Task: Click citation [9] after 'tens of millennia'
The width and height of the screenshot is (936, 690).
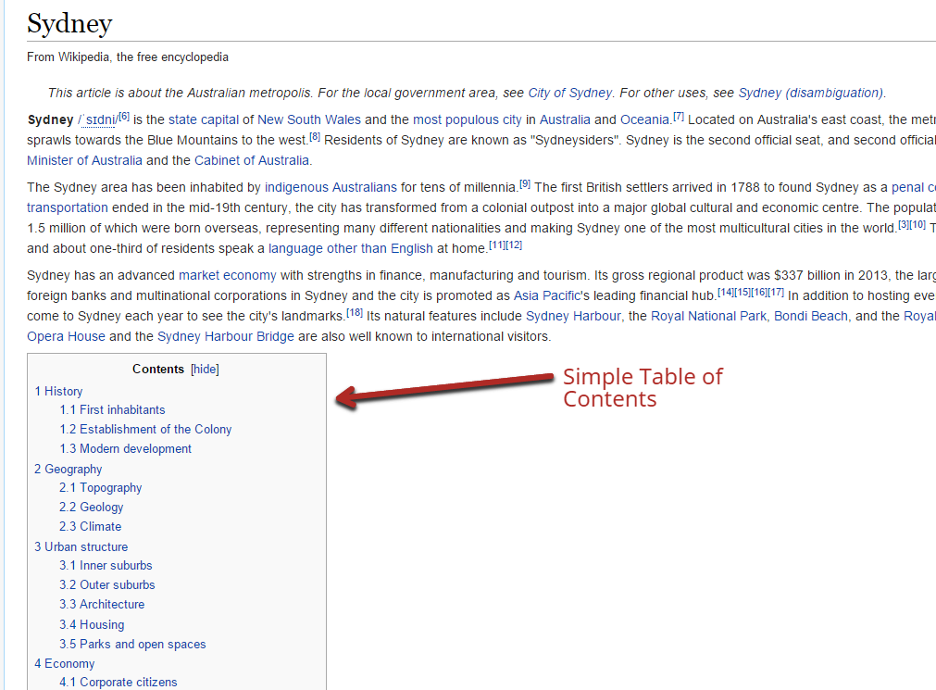Action: click(525, 184)
